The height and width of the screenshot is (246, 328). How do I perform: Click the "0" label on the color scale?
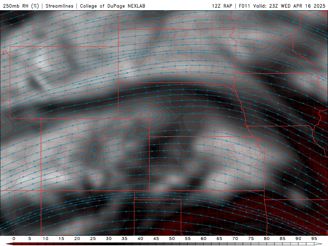[x=14, y=239]
